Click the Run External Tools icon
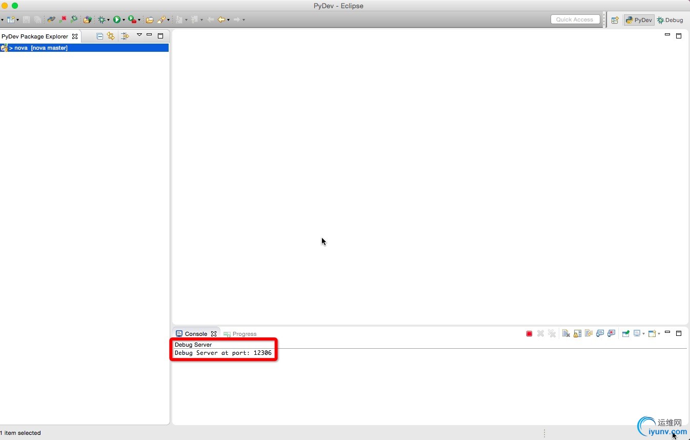690x440 pixels. pyautogui.click(x=132, y=19)
